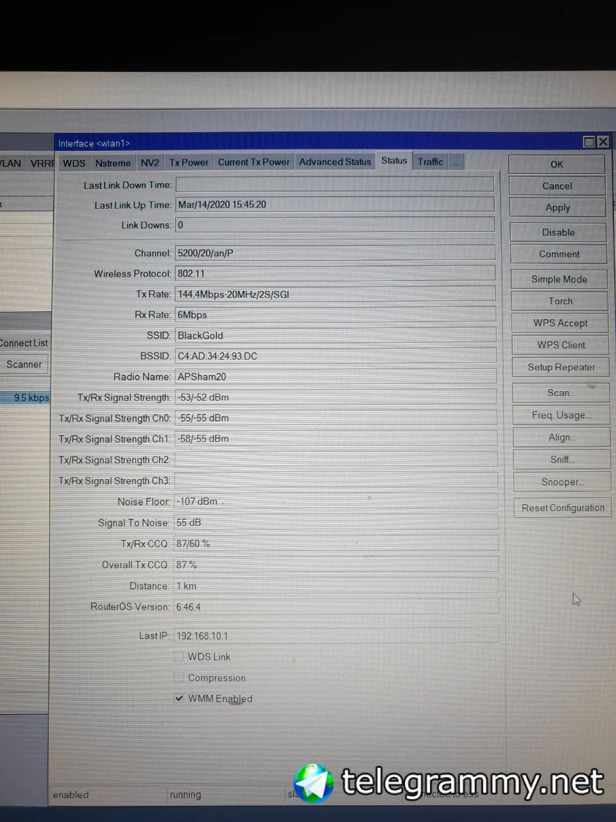Start the Snooper tool

point(563,482)
